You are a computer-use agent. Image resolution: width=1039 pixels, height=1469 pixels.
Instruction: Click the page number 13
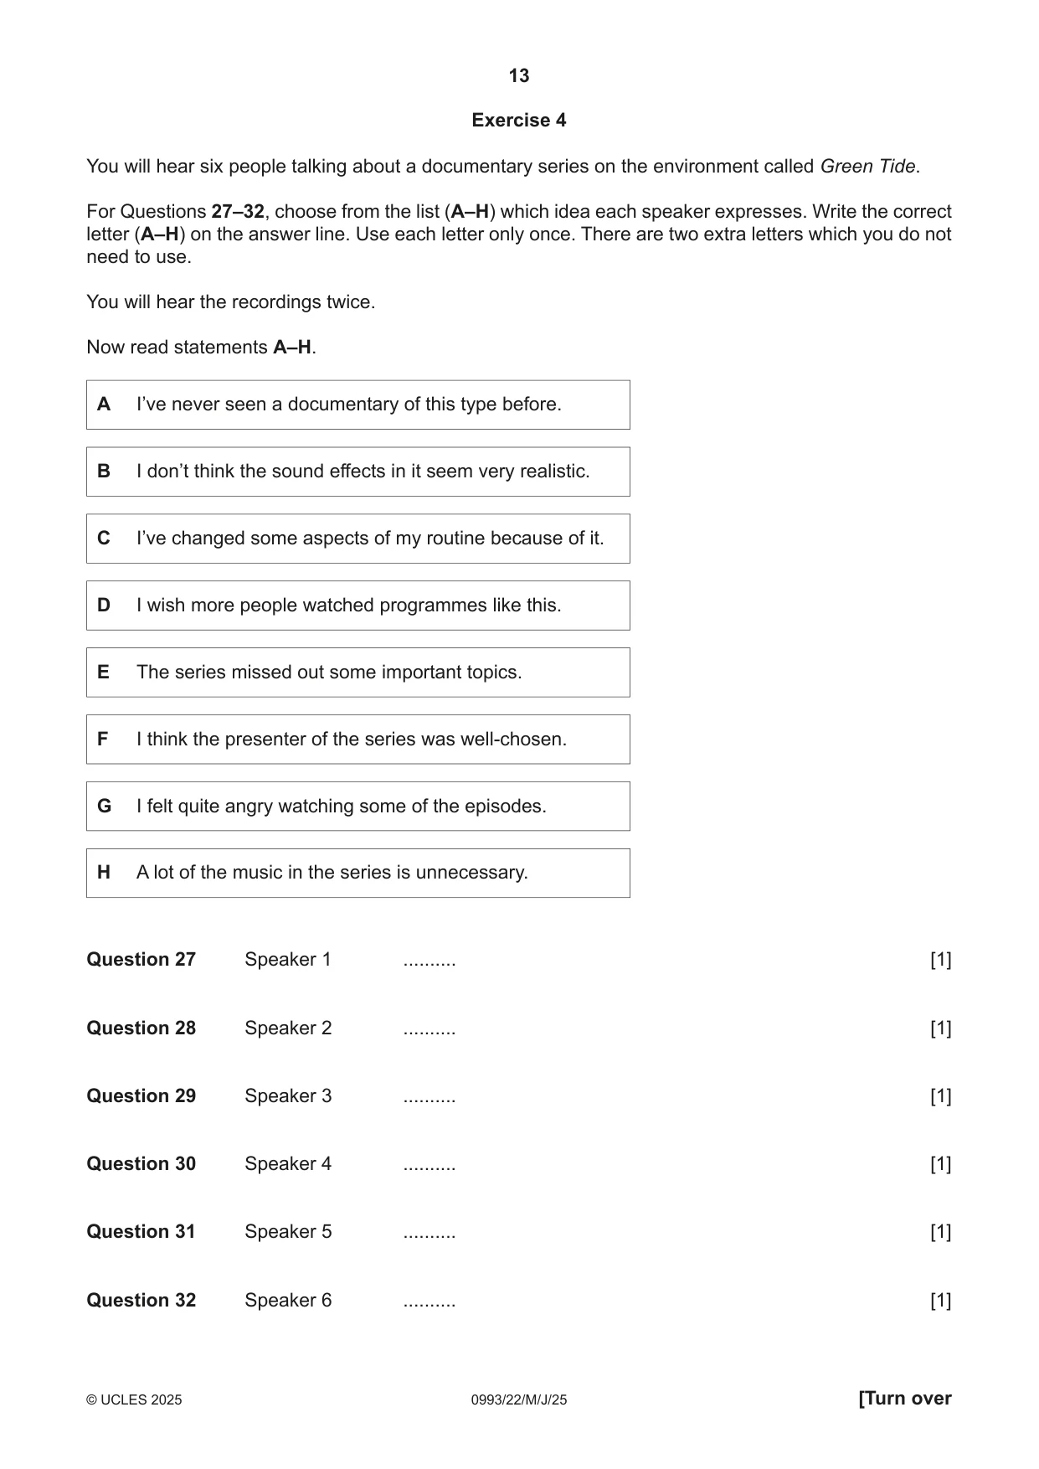pyautogui.click(x=519, y=76)
